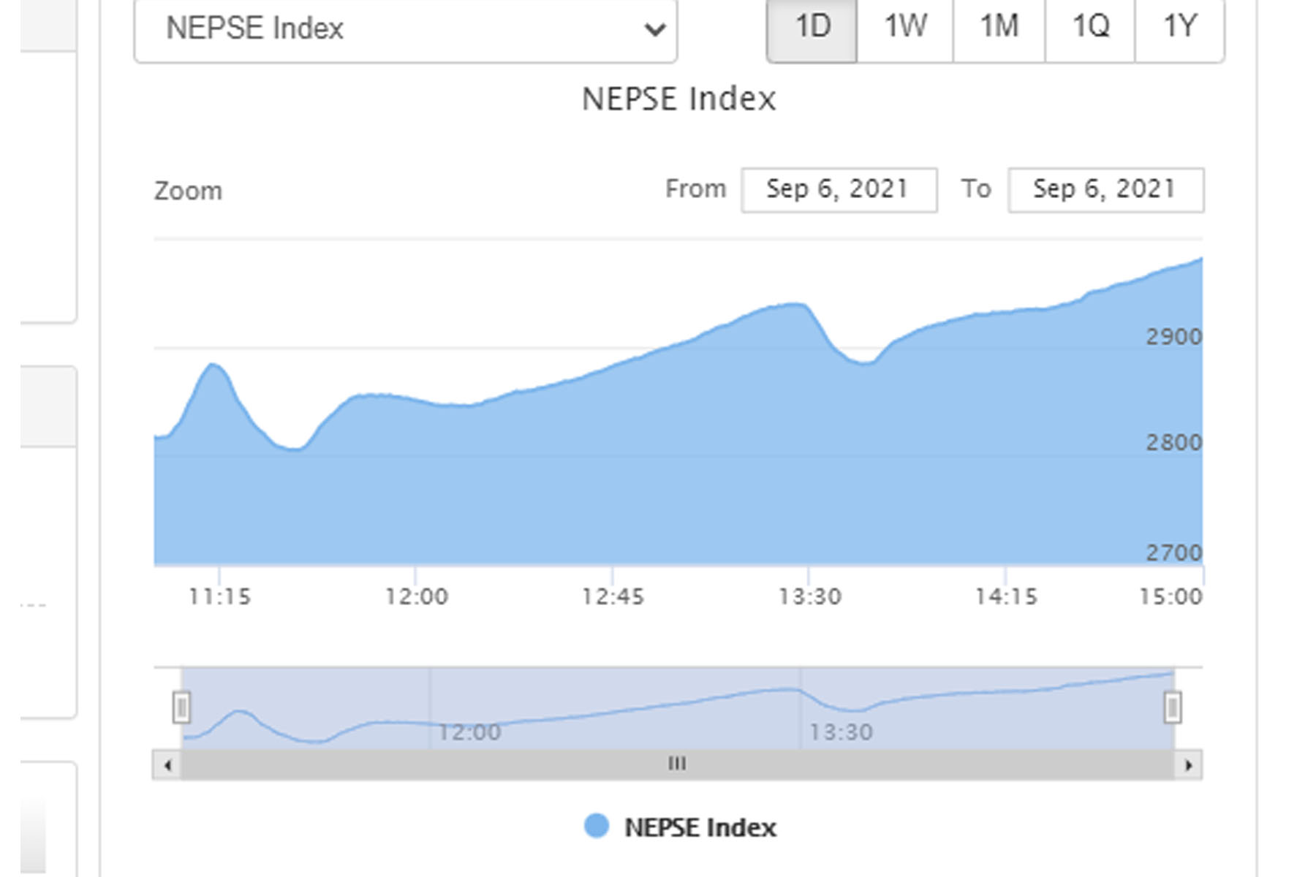Click the scrollbar left arrow
1316x877 pixels.
click(x=167, y=765)
